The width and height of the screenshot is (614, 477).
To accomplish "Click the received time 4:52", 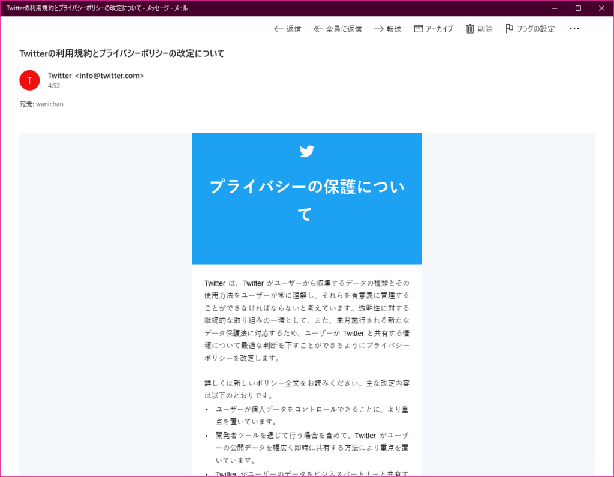I will pyautogui.click(x=54, y=86).
